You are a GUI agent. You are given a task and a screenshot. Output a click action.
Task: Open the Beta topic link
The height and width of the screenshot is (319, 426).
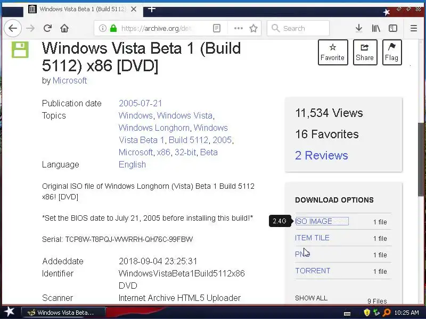tap(209, 152)
